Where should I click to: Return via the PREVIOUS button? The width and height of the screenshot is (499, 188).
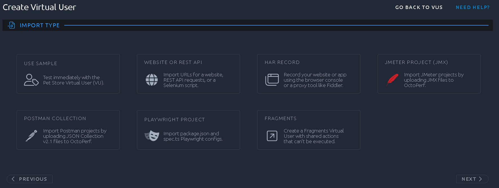[x=30, y=179]
